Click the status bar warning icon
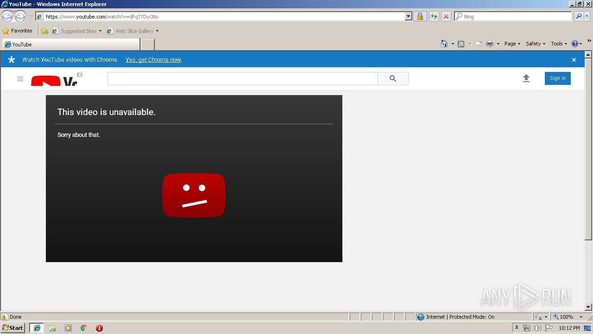Viewport: 593px width, 334px height. point(5,317)
